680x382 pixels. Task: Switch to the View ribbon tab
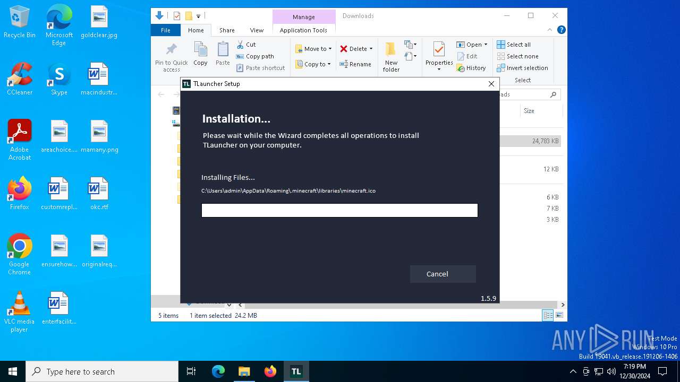pos(257,30)
